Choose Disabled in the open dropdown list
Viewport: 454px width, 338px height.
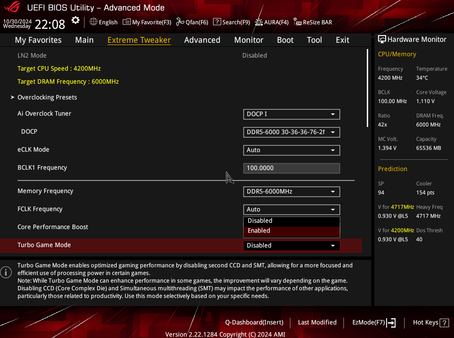[292, 221]
